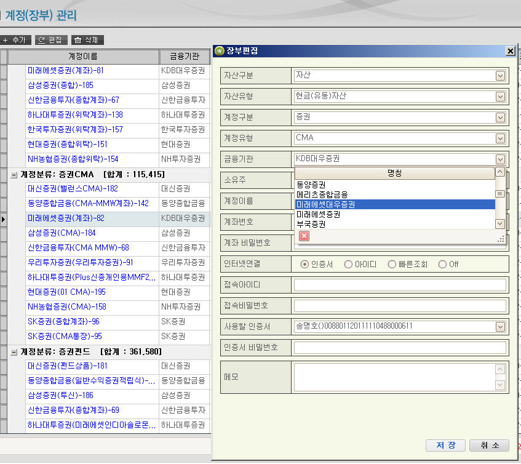This screenshot has height=464, width=521.
Task: Choose 부국증권 from the list
Action: tap(395, 225)
